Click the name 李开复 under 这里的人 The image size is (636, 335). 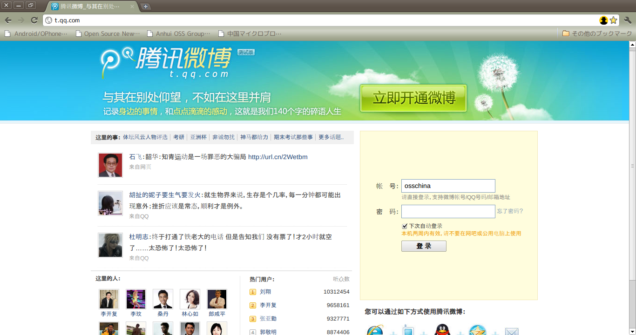[x=109, y=314]
